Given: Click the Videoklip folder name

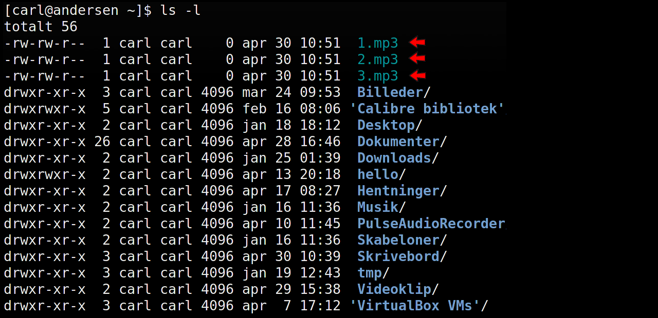Looking at the screenshot, I should 394,289.
